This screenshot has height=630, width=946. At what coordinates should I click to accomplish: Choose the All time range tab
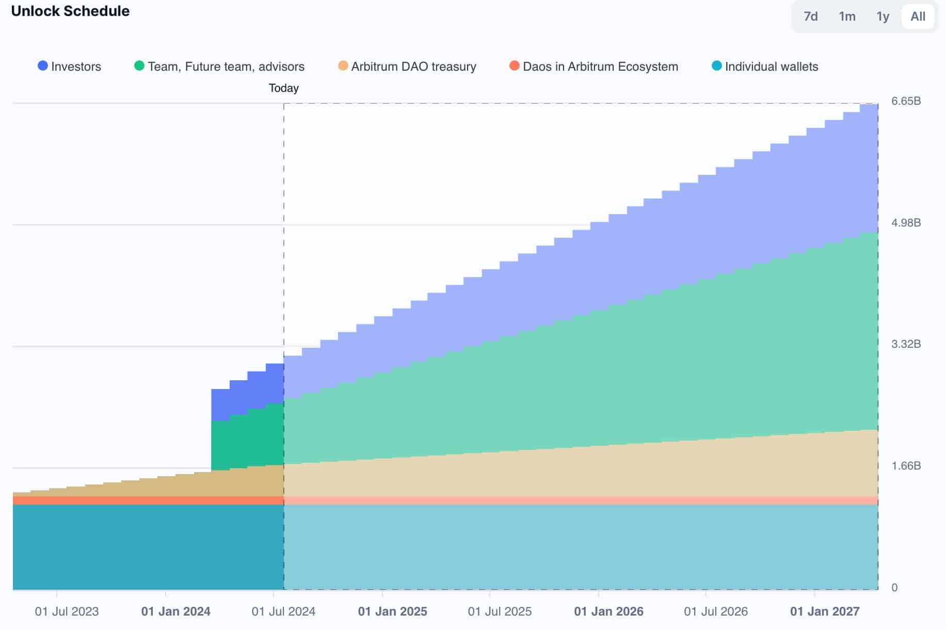tap(918, 17)
